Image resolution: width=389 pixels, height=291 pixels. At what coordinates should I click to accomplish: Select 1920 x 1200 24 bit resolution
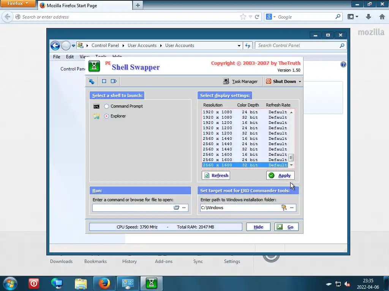tap(245, 128)
